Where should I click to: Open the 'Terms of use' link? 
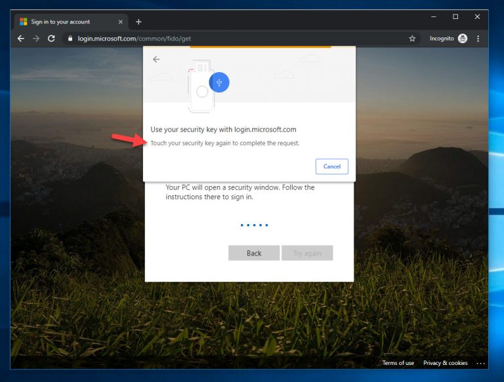click(398, 363)
